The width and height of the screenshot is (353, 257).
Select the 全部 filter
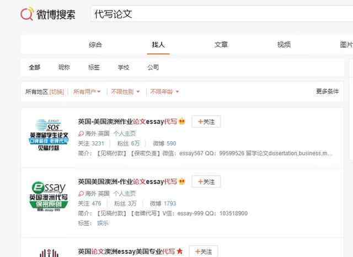pyautogui.click(x=34, y=67)
